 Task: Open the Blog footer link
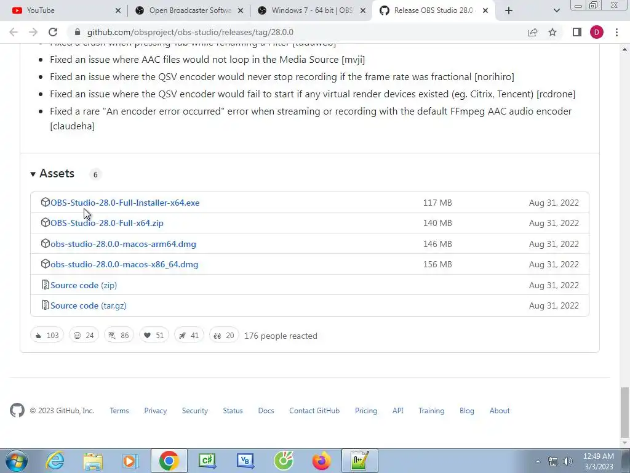(467, 411)
